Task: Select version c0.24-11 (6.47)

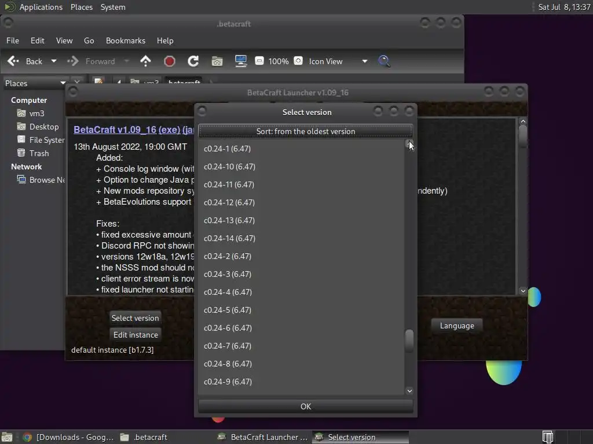Action: [x=301, y=184]
